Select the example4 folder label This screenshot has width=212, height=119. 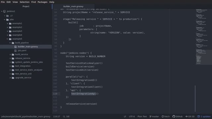pyautogui.click(x=17, y=35)
